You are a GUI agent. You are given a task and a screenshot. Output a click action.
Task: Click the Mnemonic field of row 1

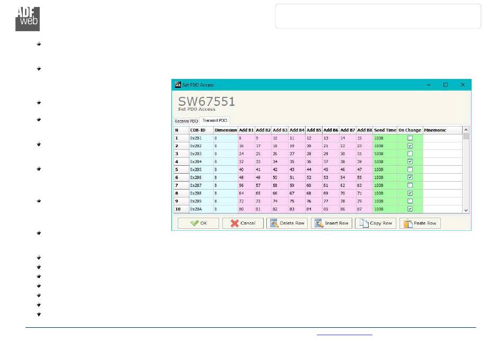(x=442, y=138)
